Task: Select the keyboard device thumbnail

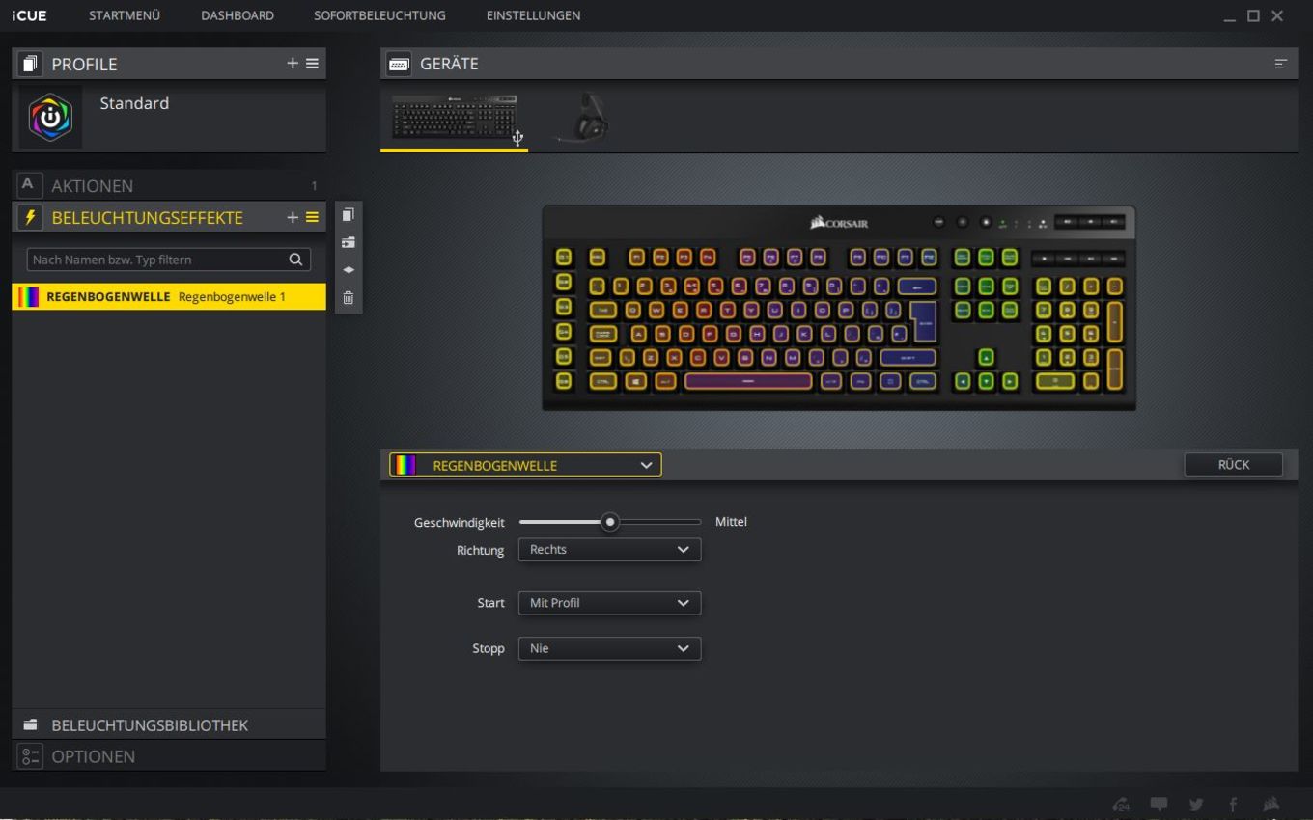Action: pyautogui.click(x=454, y=118)
